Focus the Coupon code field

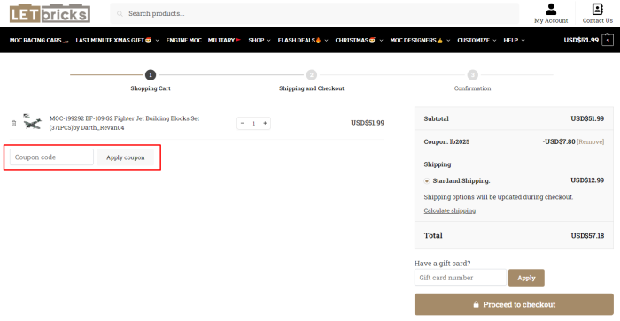(x=51, y=157)
